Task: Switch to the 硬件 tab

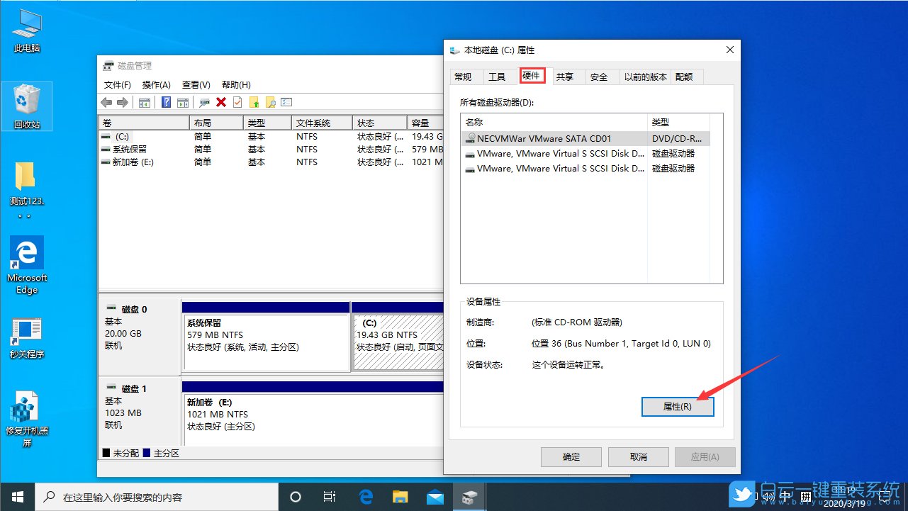Action: [x=532, y=76]
